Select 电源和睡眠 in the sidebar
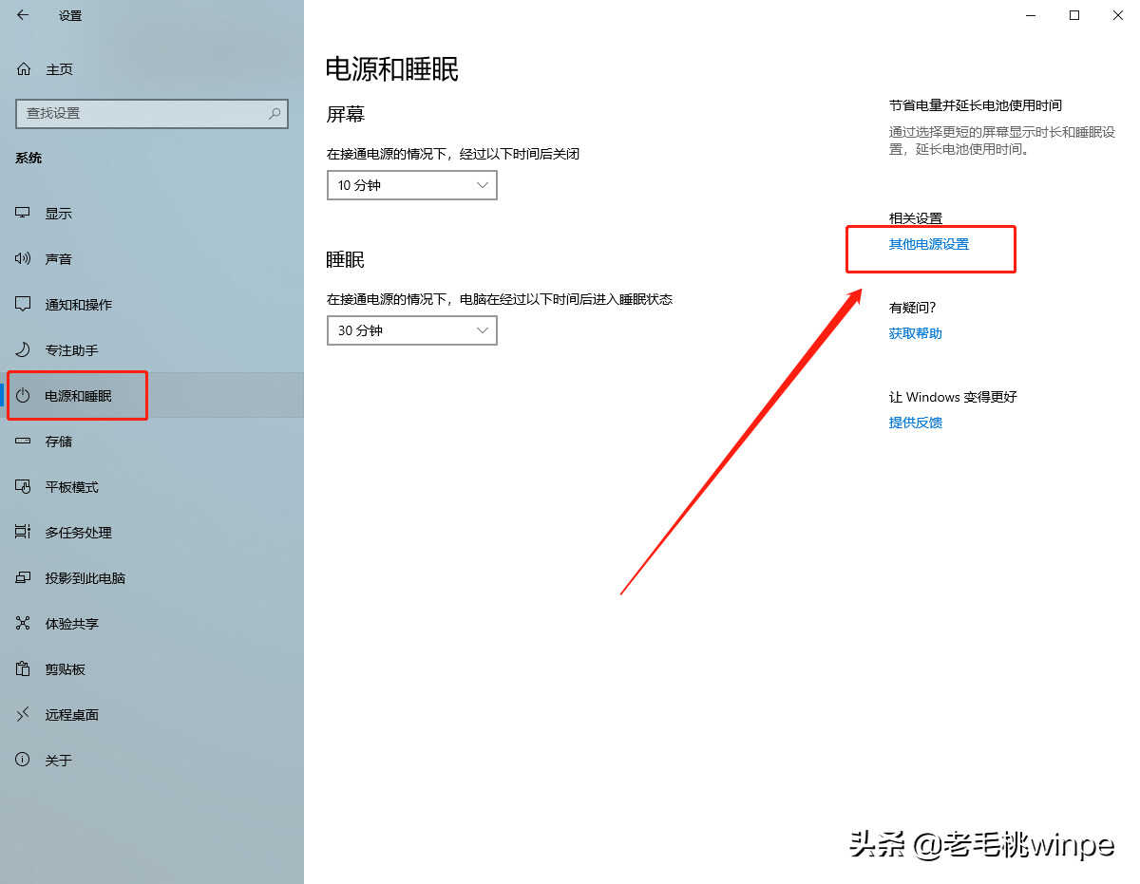Viewport: 1140px width, 884px height. (x=152, y=396)
